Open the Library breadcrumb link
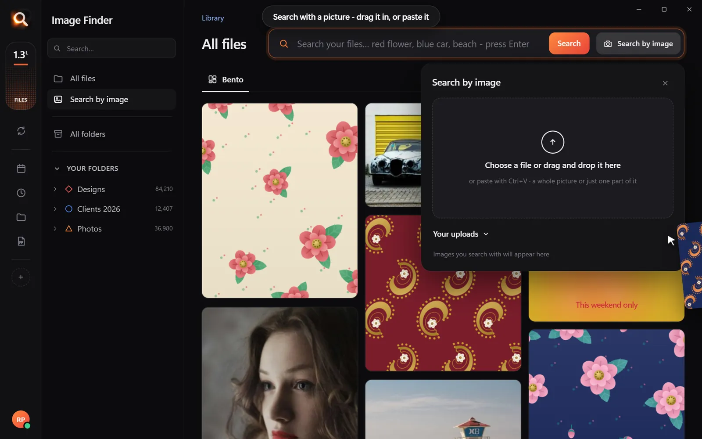This screenshot has width=702, height=439. (x=213, y=18)
